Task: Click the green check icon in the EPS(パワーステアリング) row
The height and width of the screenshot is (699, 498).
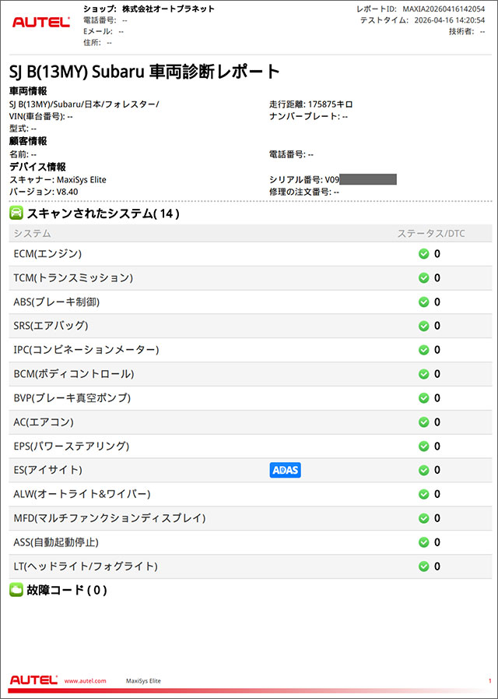Action: (x=423, y=447)
